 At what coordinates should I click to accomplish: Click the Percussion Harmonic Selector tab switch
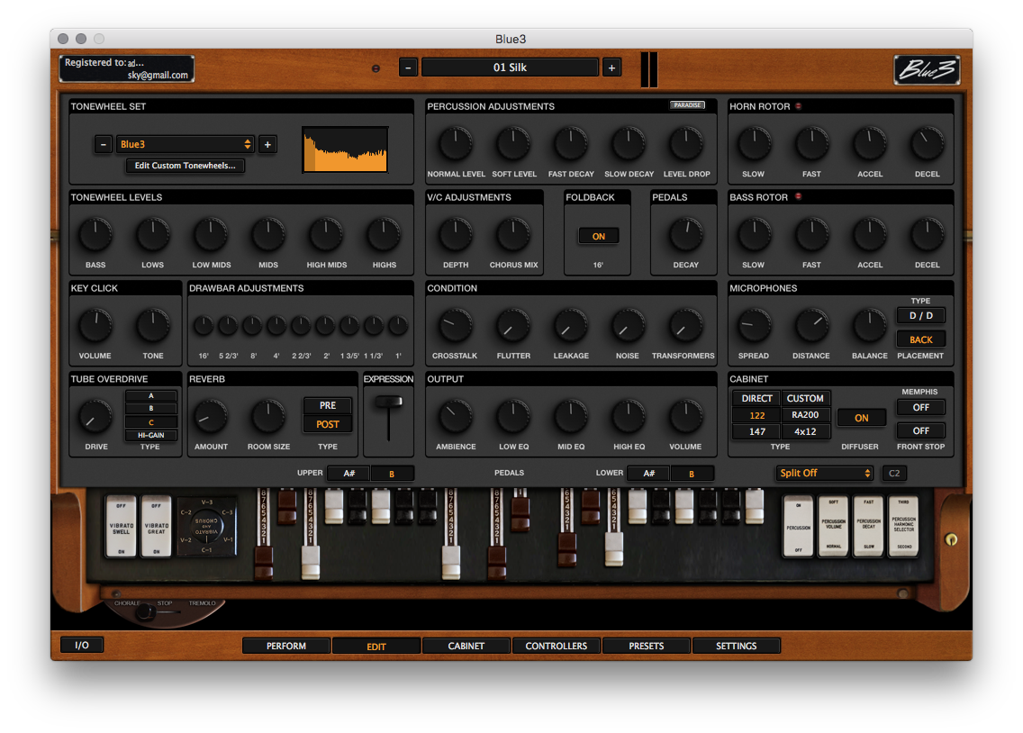[x=904, y=526]
